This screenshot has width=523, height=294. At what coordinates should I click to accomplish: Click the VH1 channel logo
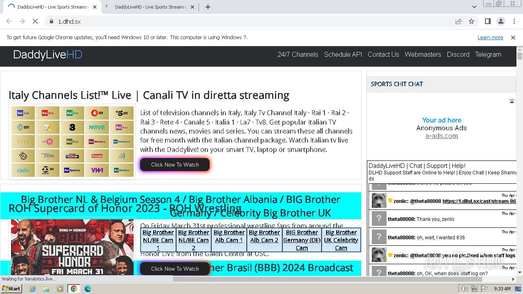[x=97, y=170]
